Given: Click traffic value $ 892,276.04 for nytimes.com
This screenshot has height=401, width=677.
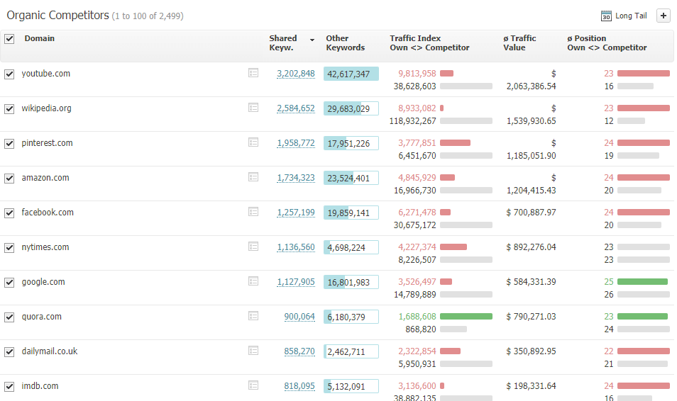Looking at the screenshot, I should click(531, 247).
